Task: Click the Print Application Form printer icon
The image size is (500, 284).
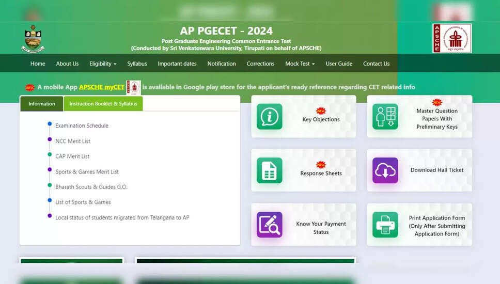Action: (x=385, y=225)
